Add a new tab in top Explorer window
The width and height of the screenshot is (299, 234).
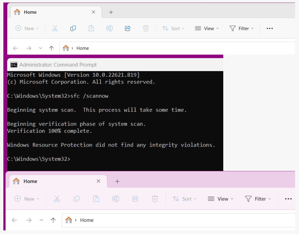tap(111, 12)
